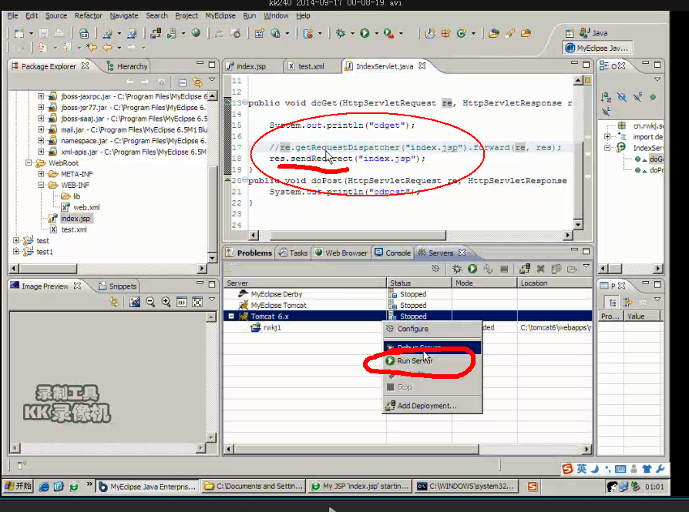Image resolution: width=689 pixels, height=512 pixels.
Task: Collapse Tomcat 6.x server node
Action: coord(231,316)
